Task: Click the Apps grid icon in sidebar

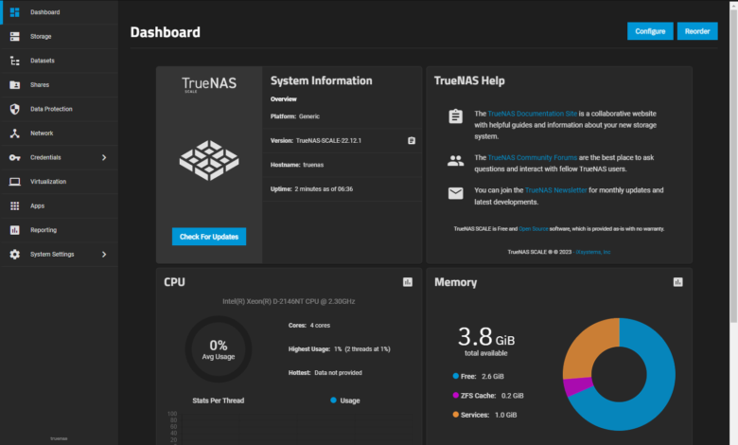Action: 14,205
